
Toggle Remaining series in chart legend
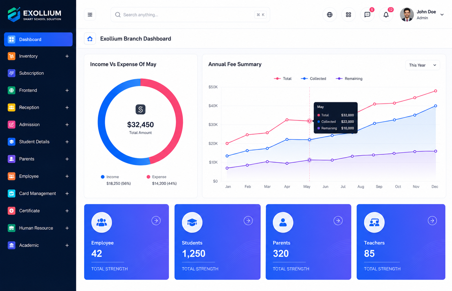point(349,79)
